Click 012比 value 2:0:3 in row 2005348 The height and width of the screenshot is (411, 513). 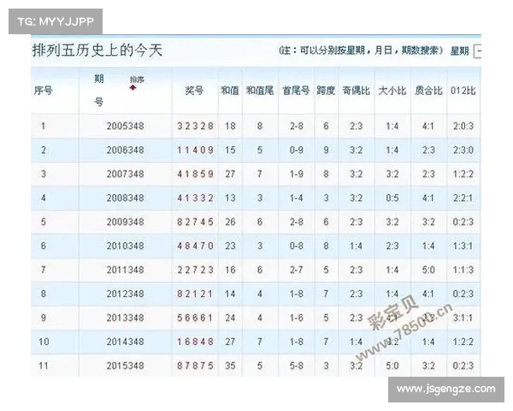pyautogui.click(x=463, y=126)
